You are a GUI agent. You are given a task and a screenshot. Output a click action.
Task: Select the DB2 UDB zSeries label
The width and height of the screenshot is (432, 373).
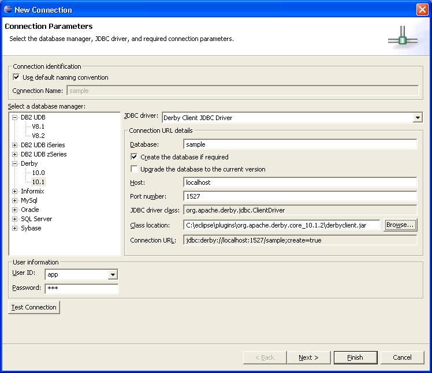click(x=44, y=154)
